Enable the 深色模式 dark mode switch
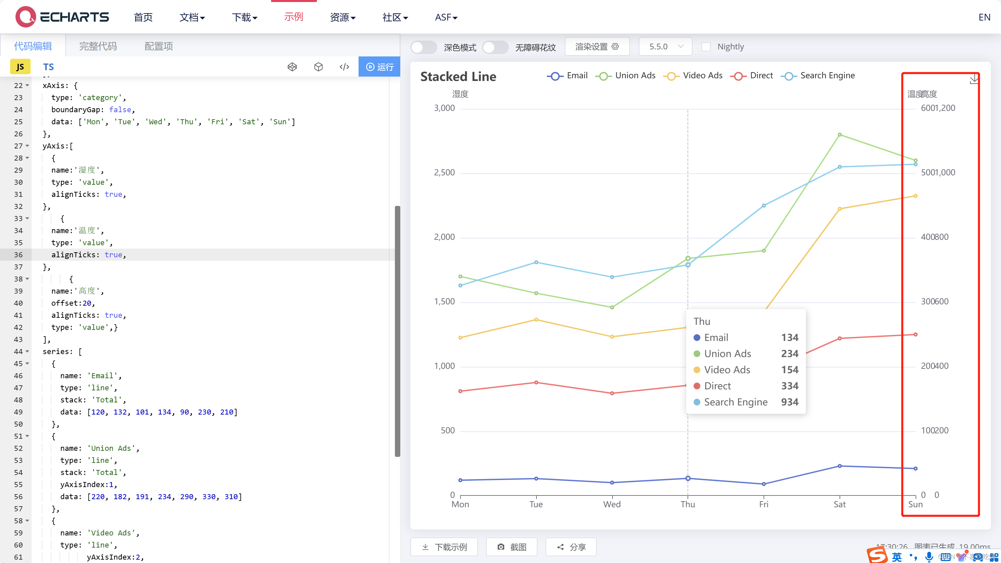This screenshot has height=563, width=1001. point(423,47)
